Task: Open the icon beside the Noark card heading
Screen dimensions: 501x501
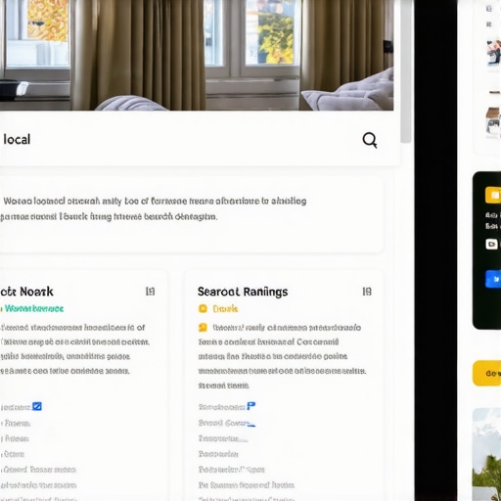Action: coord(150,292)
